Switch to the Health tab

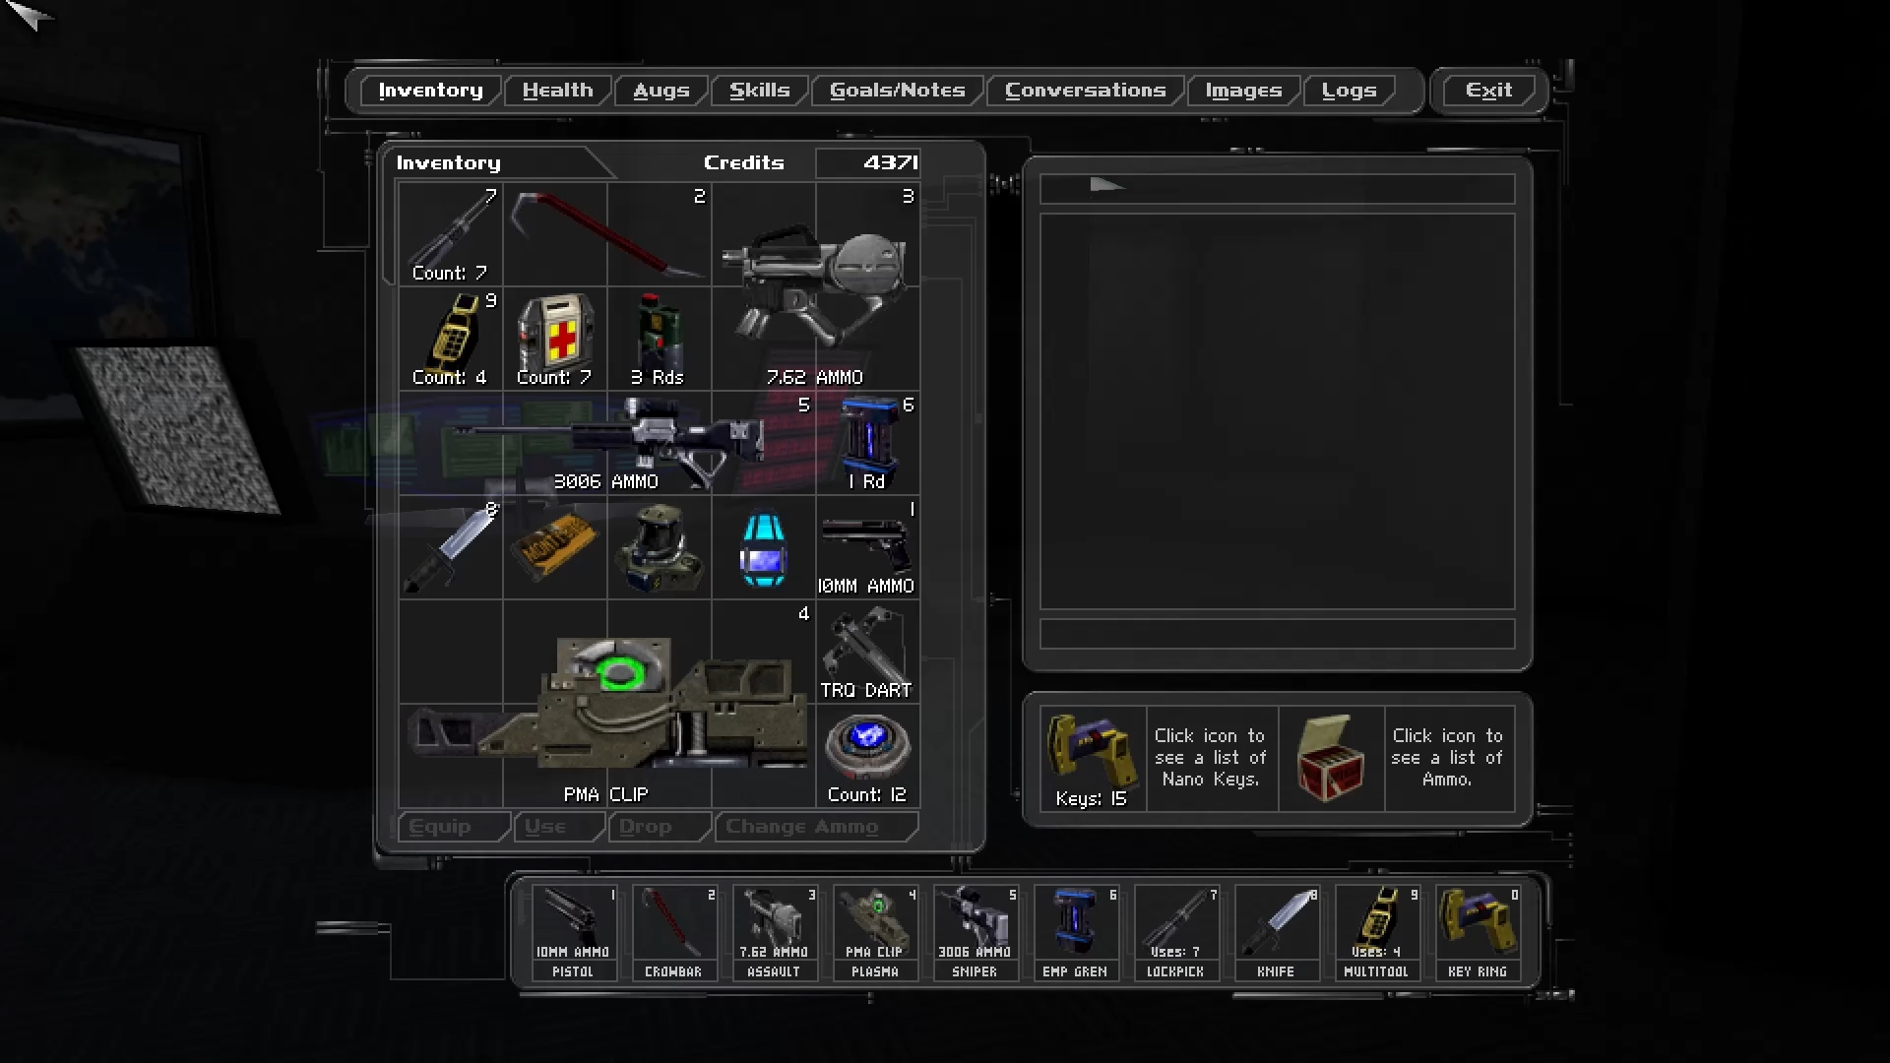coord(557,91)
